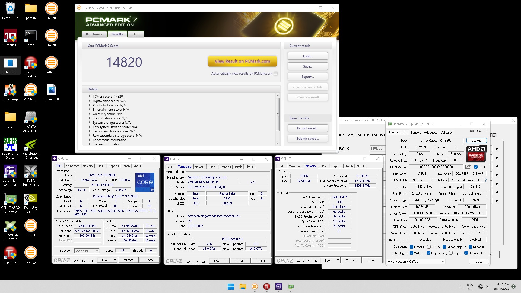Click the volume icon in system tray
The height and width of the screenshot is (293, 521).
click(487, 286)
